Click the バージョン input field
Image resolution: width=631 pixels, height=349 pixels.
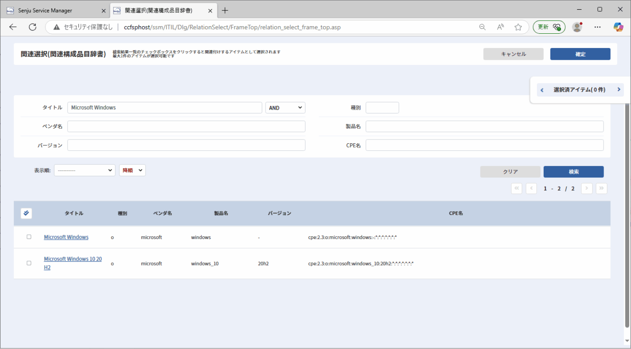pos(186,145)
